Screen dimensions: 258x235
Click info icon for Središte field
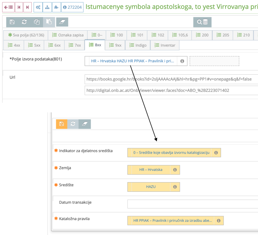175,187
